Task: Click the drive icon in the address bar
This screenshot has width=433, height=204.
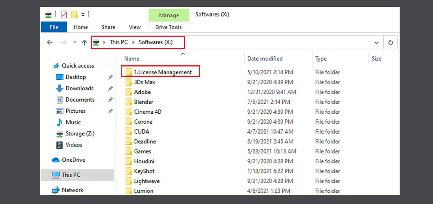Action: coord(96,42)
